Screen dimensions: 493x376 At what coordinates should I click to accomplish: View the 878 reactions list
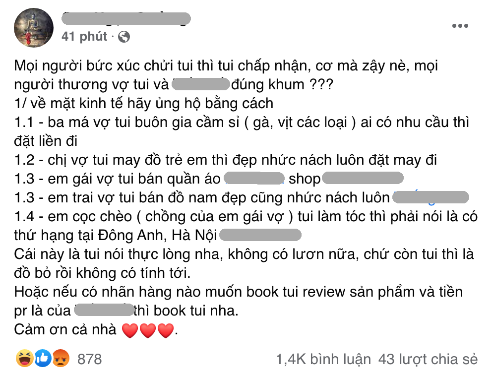coord(90,359)
